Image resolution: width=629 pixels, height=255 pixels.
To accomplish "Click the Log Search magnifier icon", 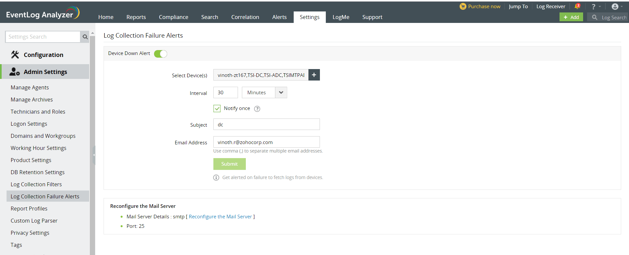I will (x=595, y=17).
